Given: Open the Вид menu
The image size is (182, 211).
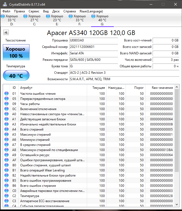Looking at the screenshot, I should pyautogui.click(x=46, y=11).
